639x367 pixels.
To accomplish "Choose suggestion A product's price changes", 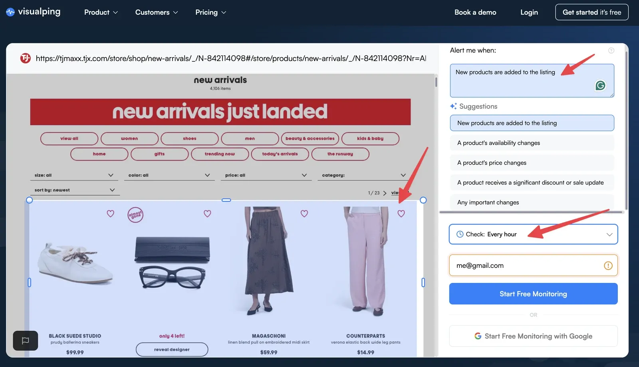I will point(532,163).
